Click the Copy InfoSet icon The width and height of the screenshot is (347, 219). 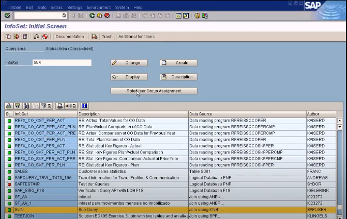8,37
